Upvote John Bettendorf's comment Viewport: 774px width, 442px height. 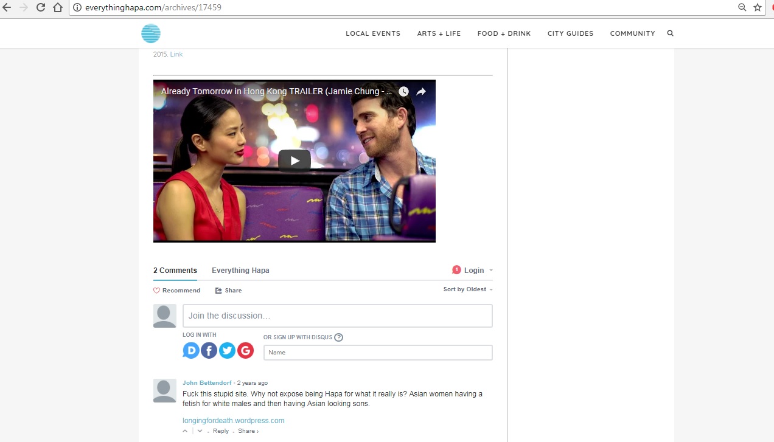pos(186,431)
